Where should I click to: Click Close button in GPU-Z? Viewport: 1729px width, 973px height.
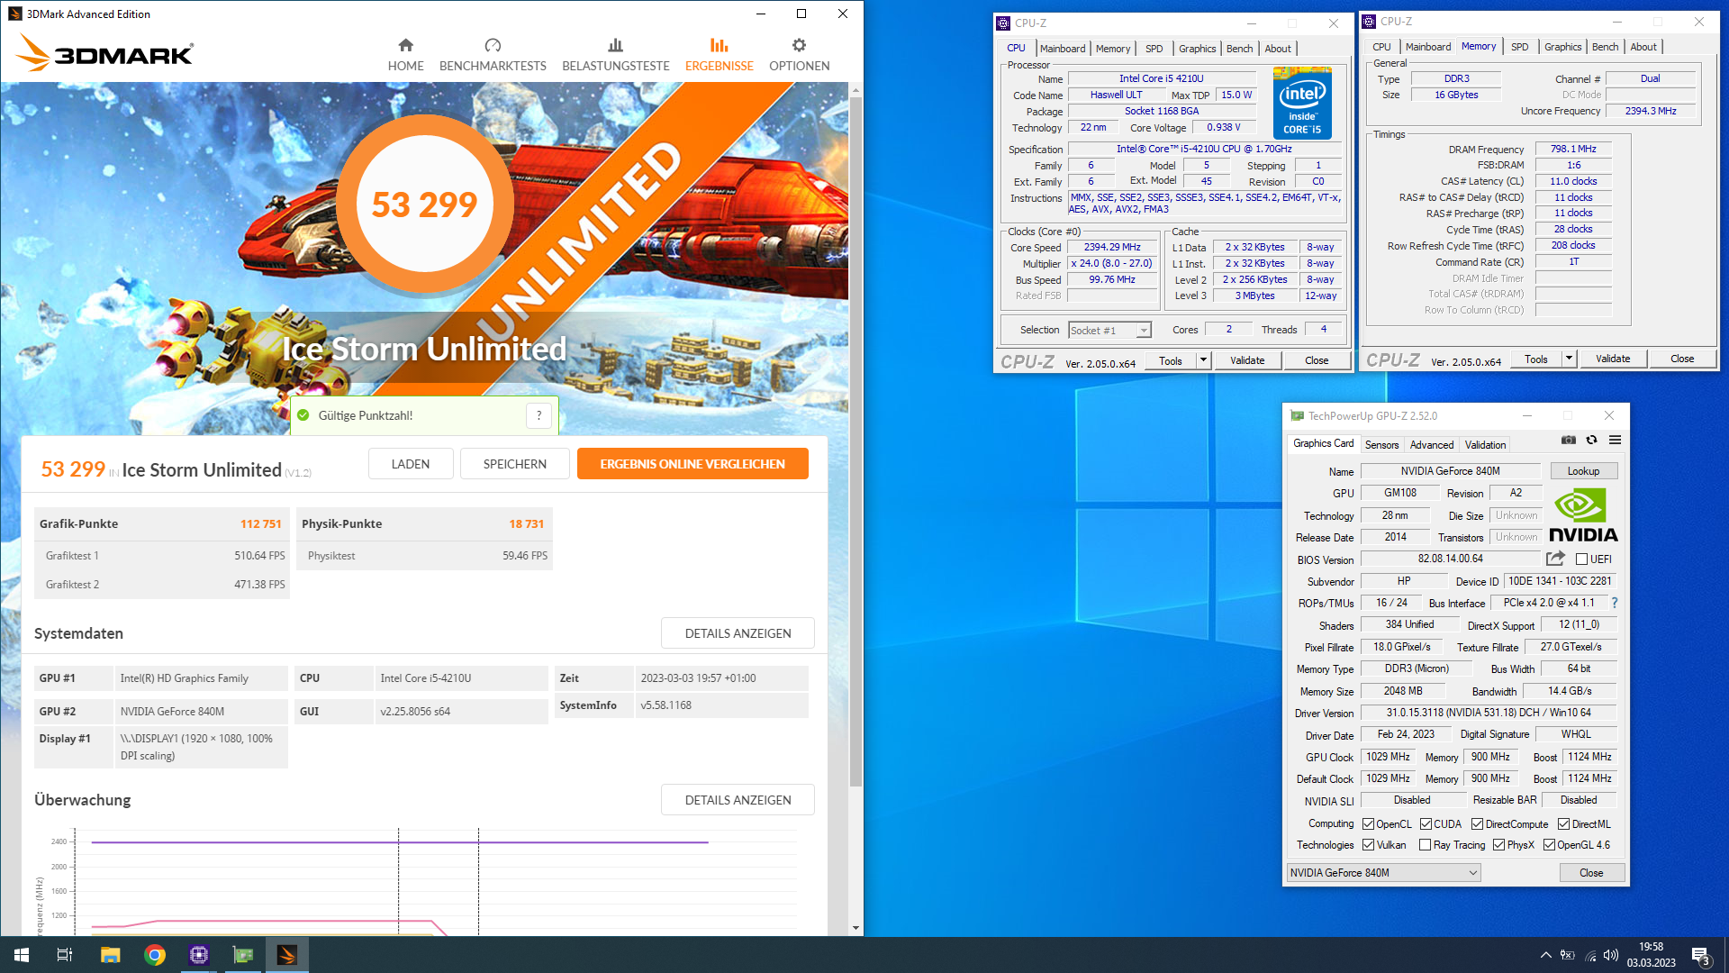[1591, 873]
